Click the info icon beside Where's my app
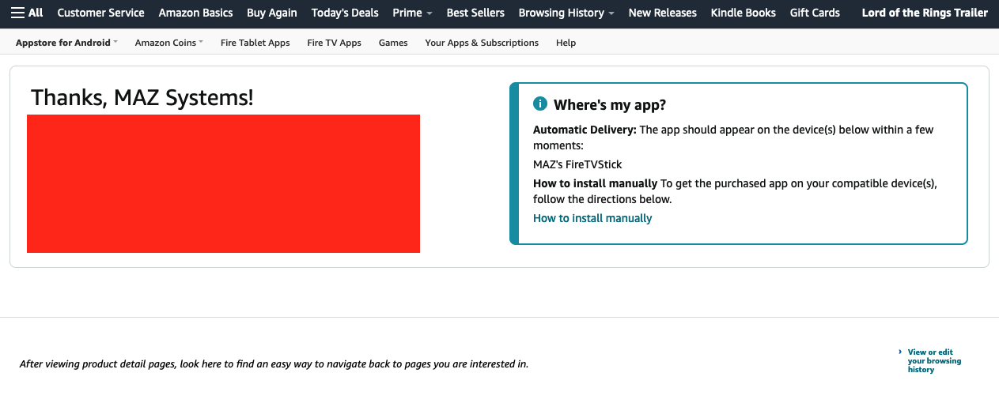 (x=540, y=104)
